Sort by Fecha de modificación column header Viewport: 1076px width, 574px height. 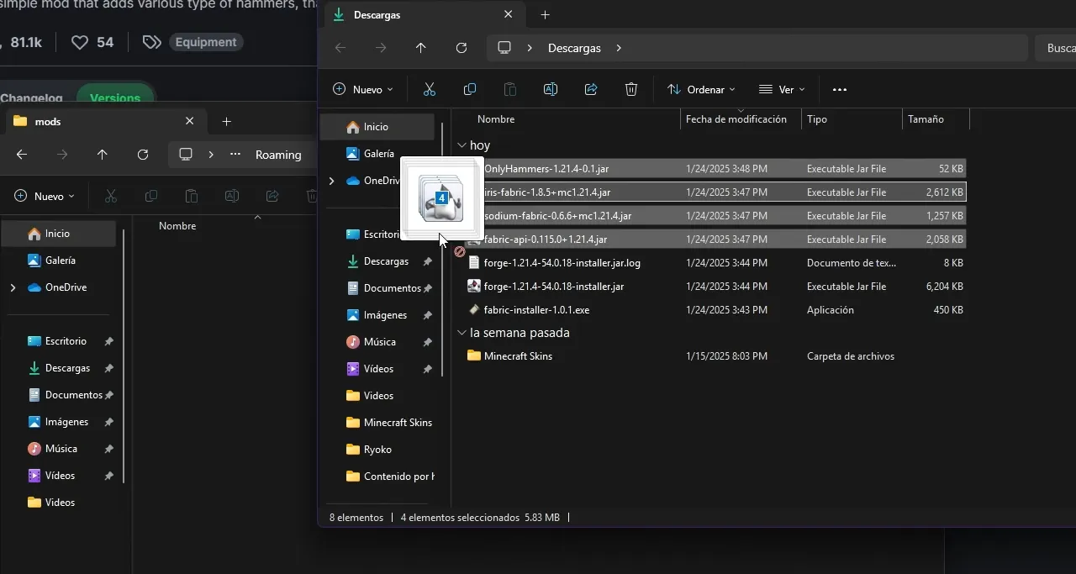(736, 119)
